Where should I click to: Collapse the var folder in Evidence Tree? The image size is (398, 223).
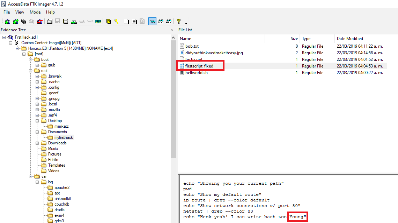31,176
